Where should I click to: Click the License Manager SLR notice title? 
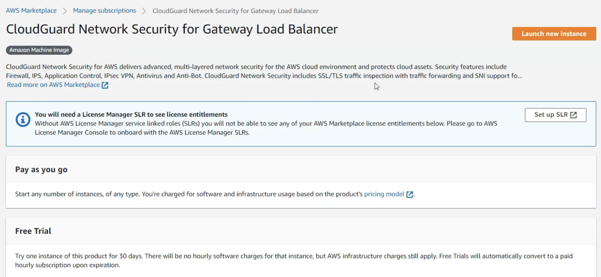(131, 115)
